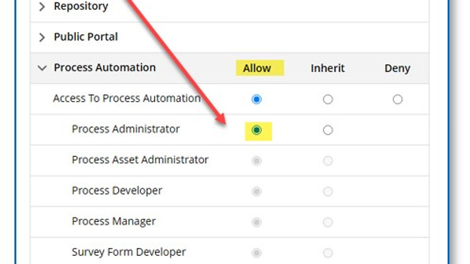Select Allow for Process Asset Administrator
This screenshot has height=264, width=470.
tap(257, 161)
